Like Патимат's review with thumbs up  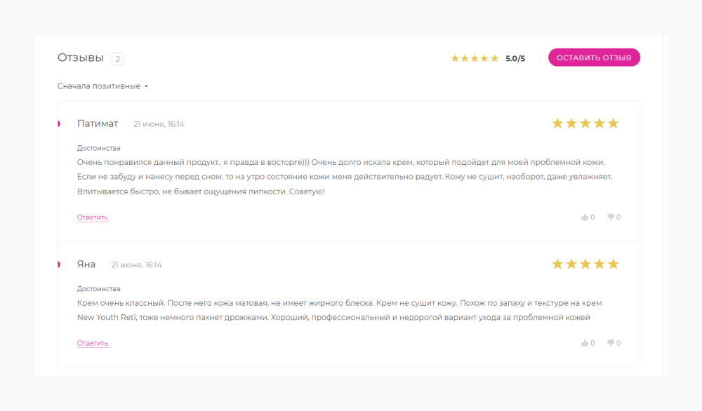(585, 217)
